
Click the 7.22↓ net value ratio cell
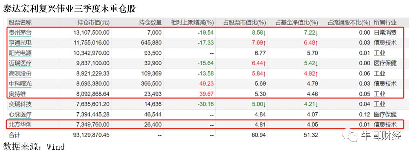(311, 33)
